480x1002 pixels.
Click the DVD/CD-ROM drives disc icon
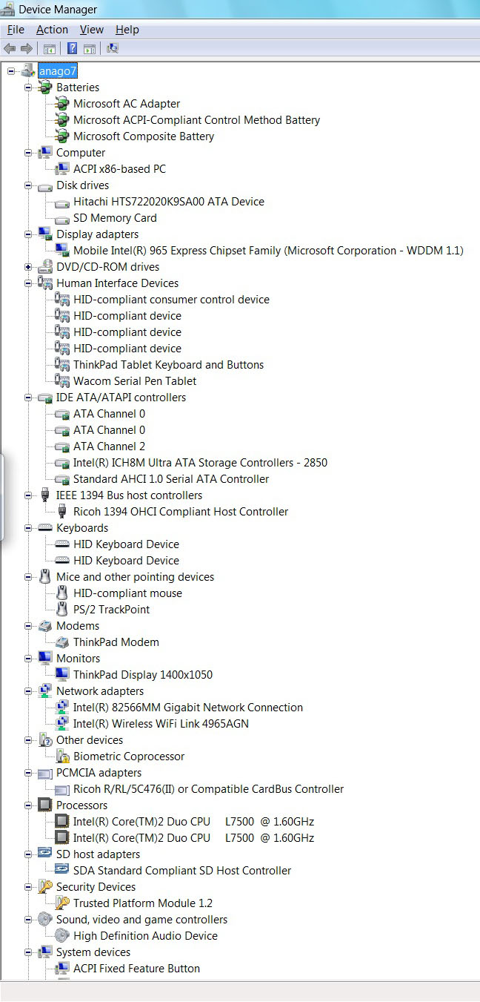tap(45, 267)
